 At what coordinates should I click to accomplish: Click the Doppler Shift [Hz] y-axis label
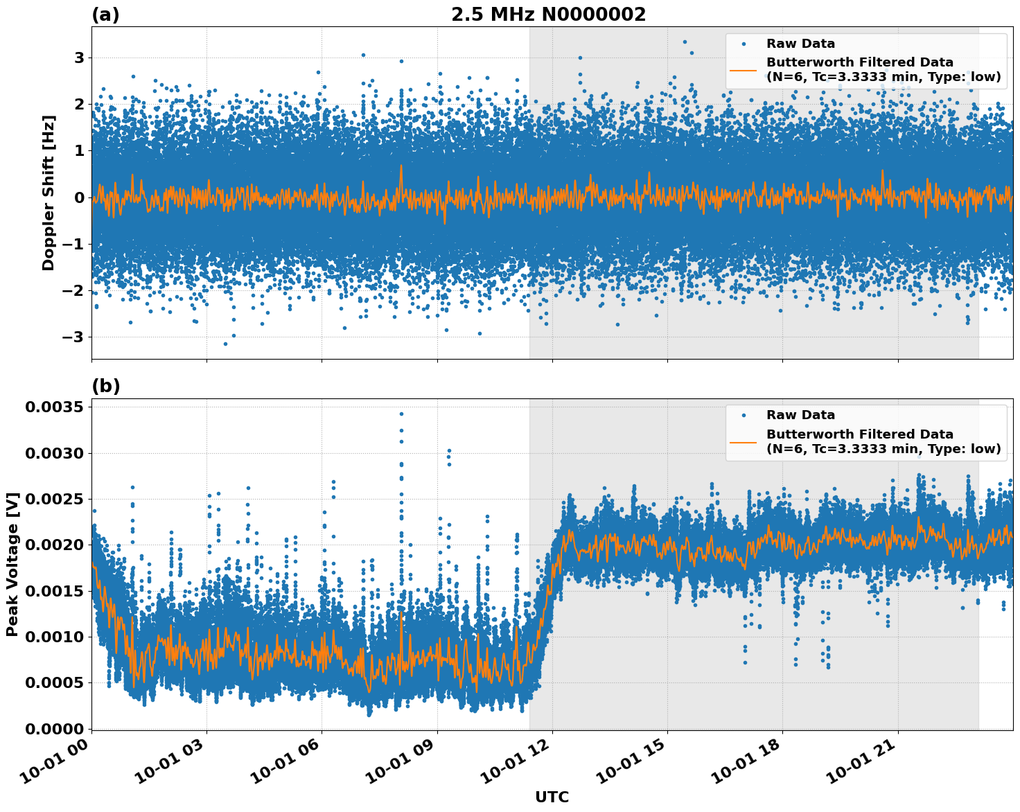[49, 187]
